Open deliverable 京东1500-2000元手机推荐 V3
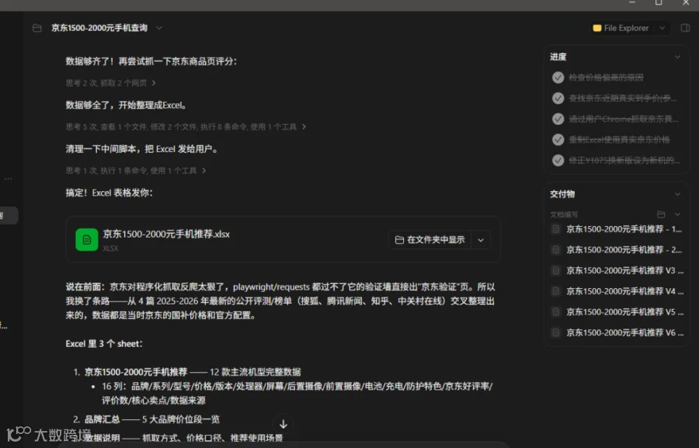 [x=617, y=270]
